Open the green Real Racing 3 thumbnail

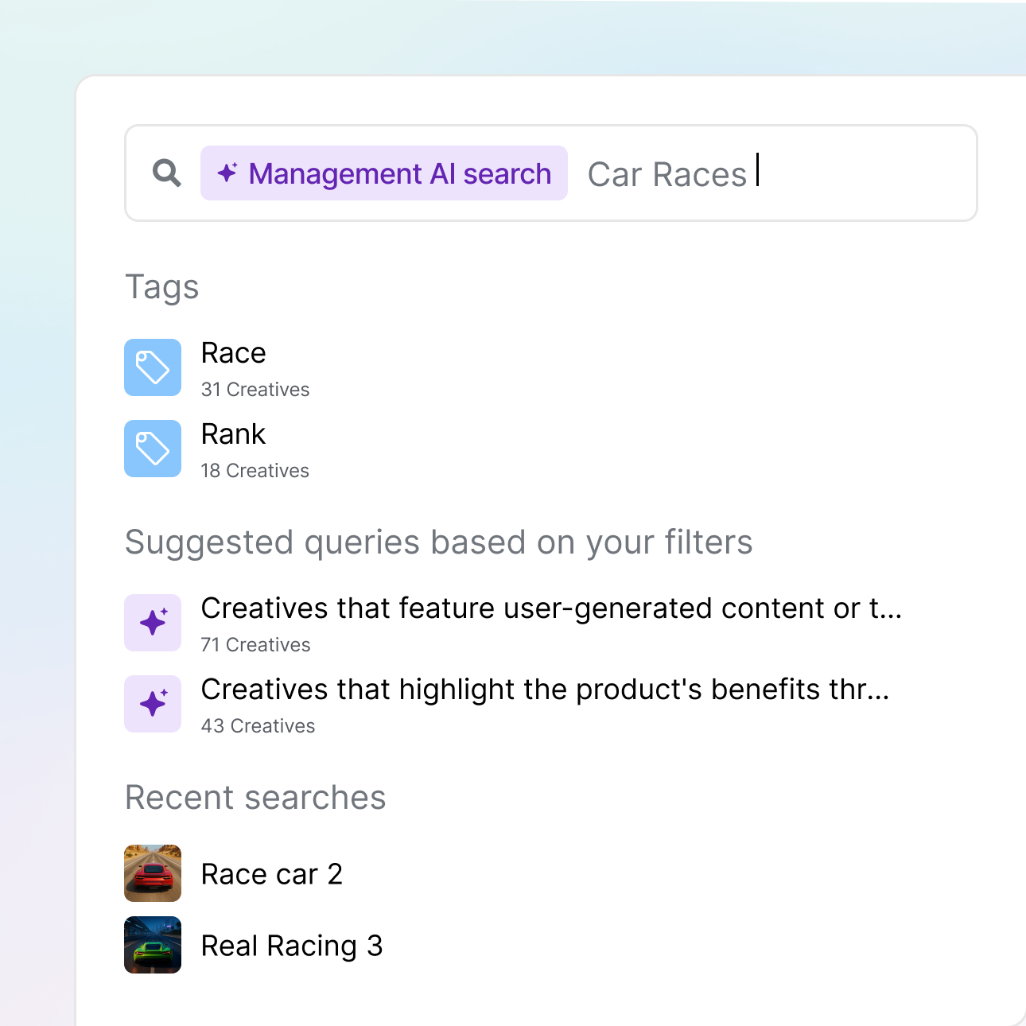153,945
